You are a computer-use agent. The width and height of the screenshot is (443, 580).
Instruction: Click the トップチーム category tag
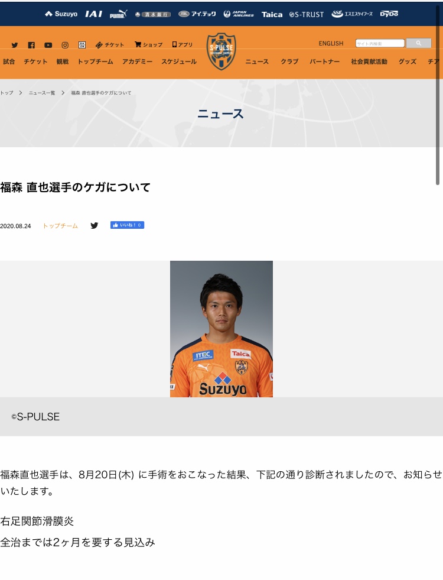(60, 226)
